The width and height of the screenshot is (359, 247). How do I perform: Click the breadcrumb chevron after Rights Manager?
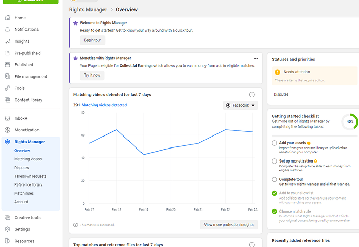point(112,9)
